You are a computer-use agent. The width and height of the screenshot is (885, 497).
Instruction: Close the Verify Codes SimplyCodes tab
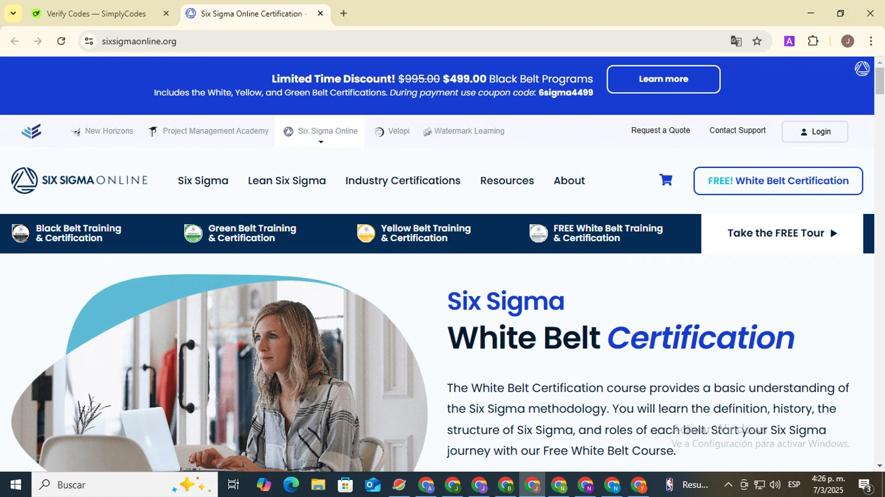click(166, 14)
